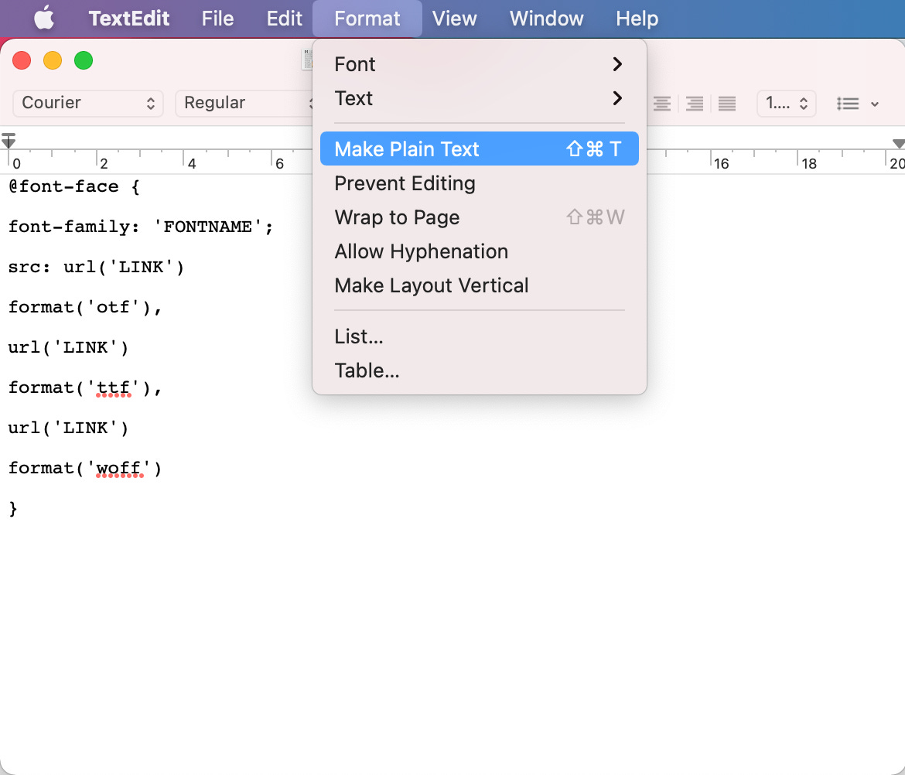Screen dimensions: 905x775
Task: Open the File menu
Action: pos(217,19)
